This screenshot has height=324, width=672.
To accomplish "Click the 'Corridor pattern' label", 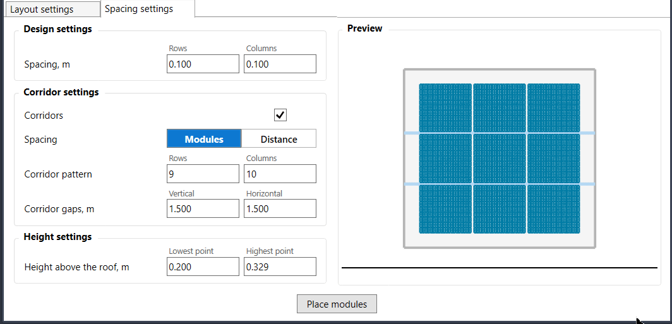I will pos(58,174).
